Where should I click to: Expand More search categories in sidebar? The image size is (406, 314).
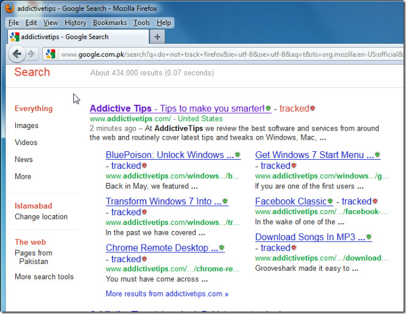pyautogui.click(x=23, y=176)
